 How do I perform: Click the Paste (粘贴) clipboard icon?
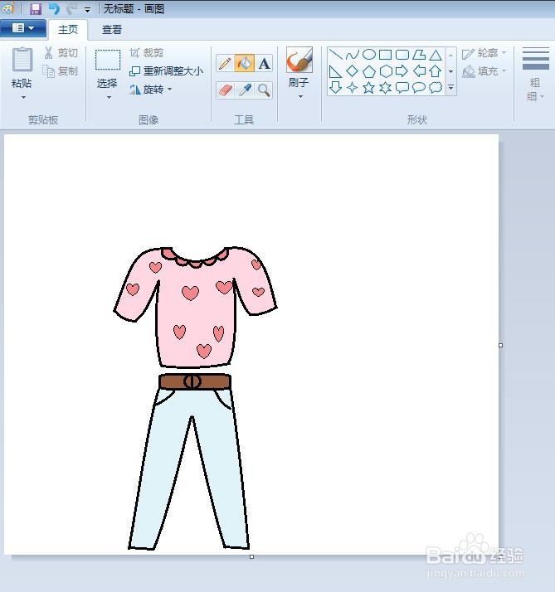coord(22,61)
